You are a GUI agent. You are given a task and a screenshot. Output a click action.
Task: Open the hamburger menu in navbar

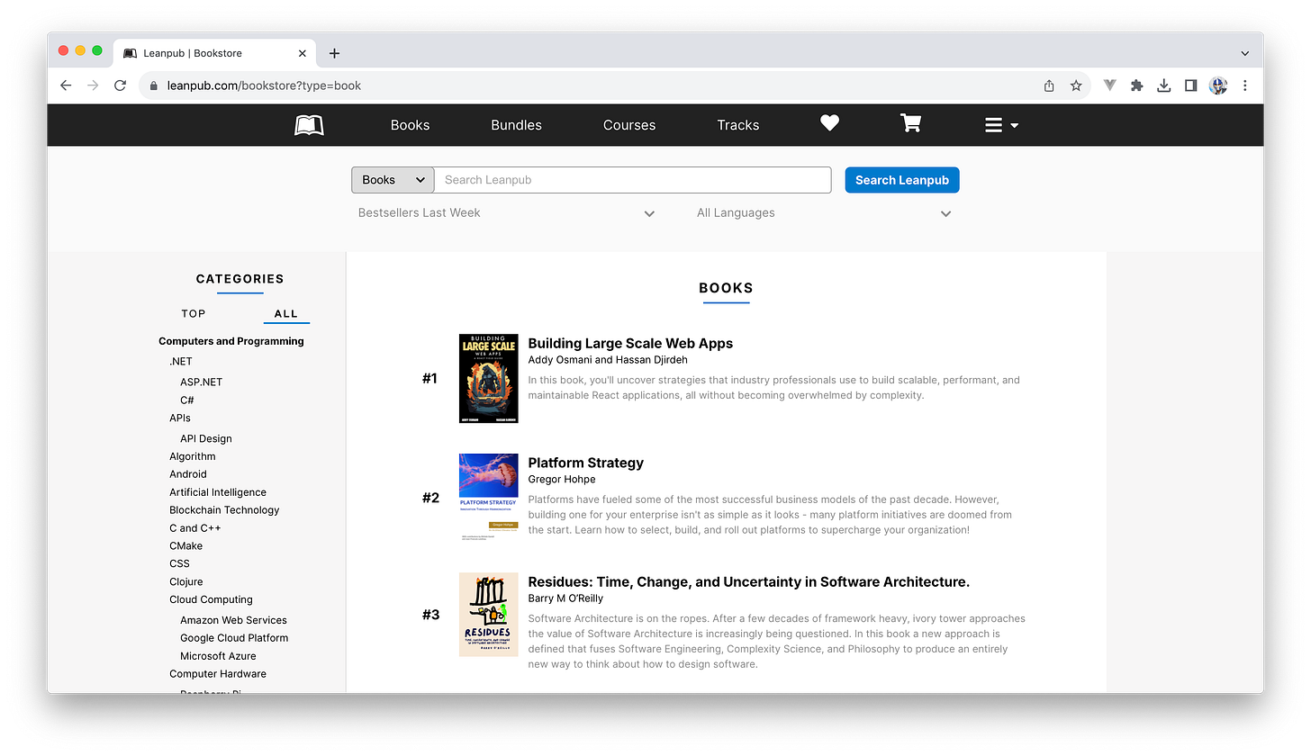pyautogui.click(x=1001, y=125)
